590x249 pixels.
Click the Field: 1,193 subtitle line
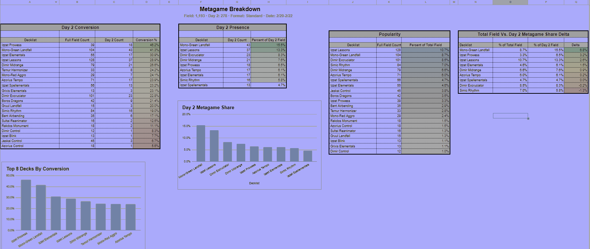click(238, 16)
